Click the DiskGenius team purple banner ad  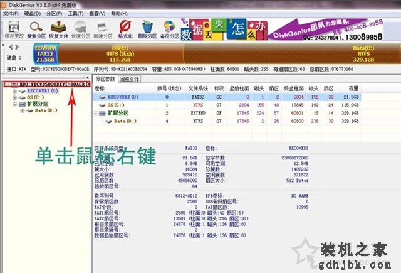pyautogui.click(x=325, y=29)
